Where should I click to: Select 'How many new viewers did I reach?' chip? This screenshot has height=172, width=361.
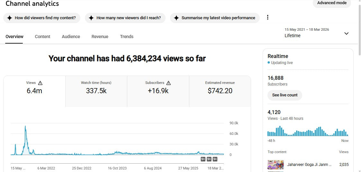tap(125, 18)
